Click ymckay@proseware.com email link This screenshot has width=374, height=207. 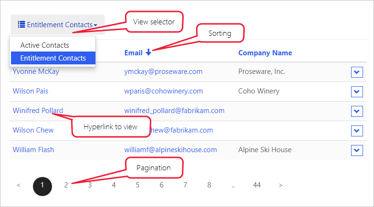163,72
